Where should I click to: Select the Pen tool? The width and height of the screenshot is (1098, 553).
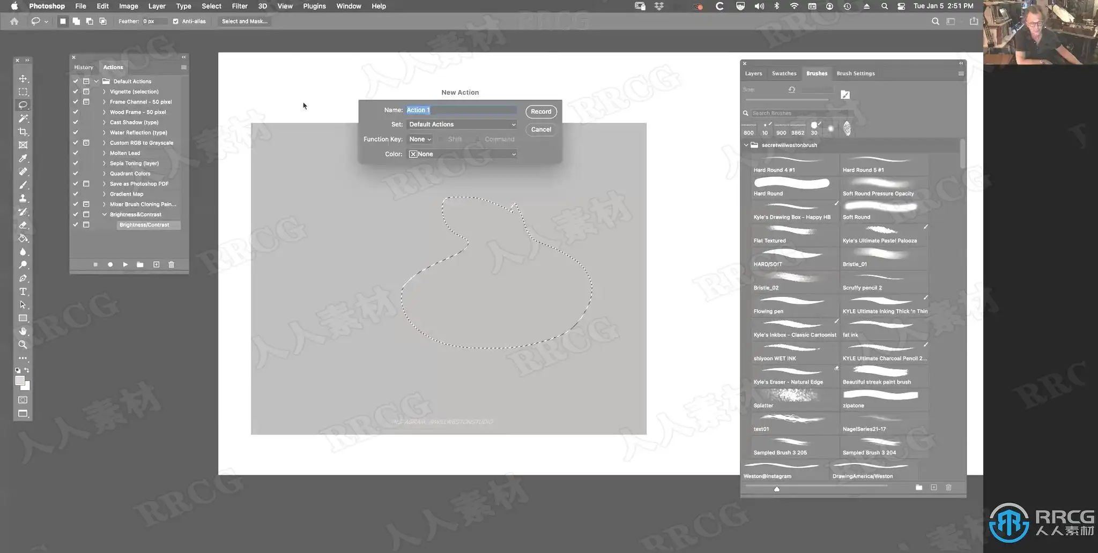point(23,278)
